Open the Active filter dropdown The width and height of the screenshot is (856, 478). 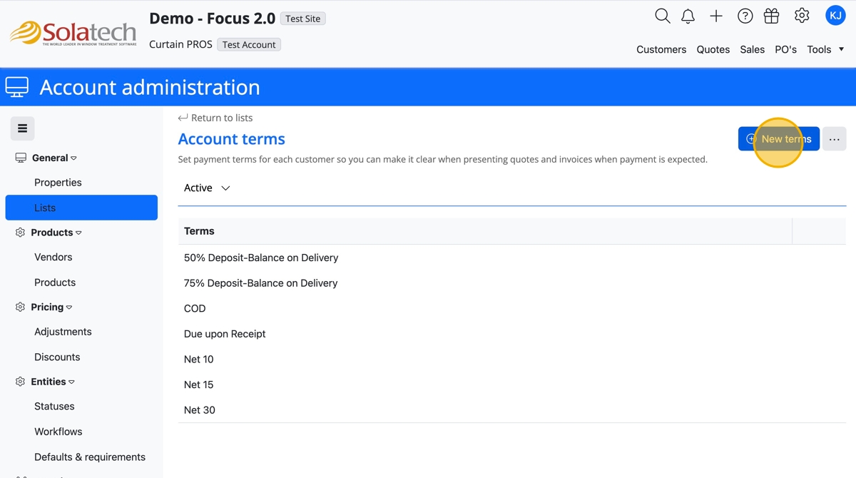click(207, 188)
